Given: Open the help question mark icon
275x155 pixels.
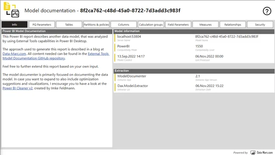Looking at the screenshot, I should pos(267,11).
